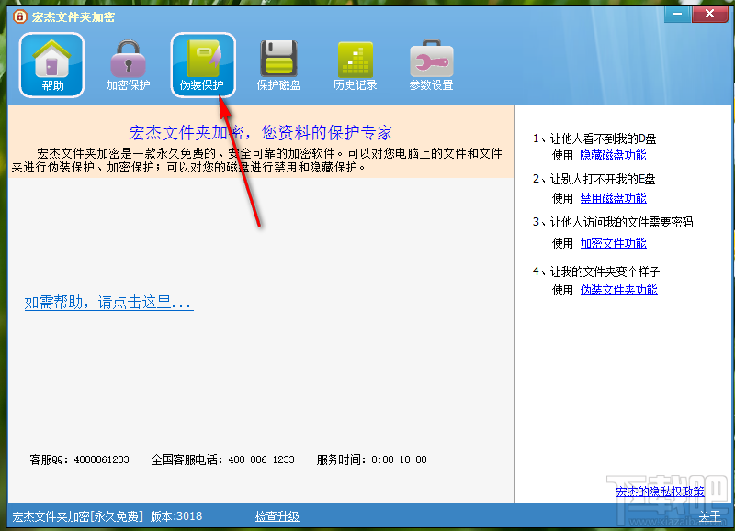735x531 pixels.
Task: Select the 加密保护 padlock icon
Action: coord(128,65)
